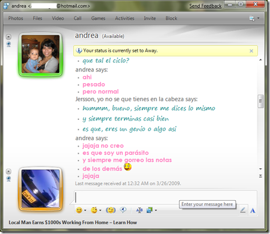Send a nudge with the shaking face icon
Image resolution: width=270 pixels, height=234 pixels.
pyautogui.click(x=111, y=210)
